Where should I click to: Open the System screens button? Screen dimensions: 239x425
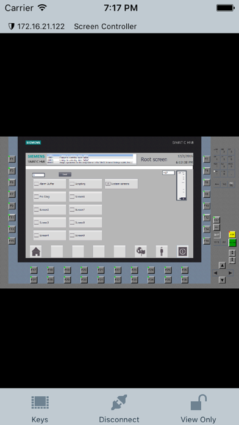pos(121,184)
